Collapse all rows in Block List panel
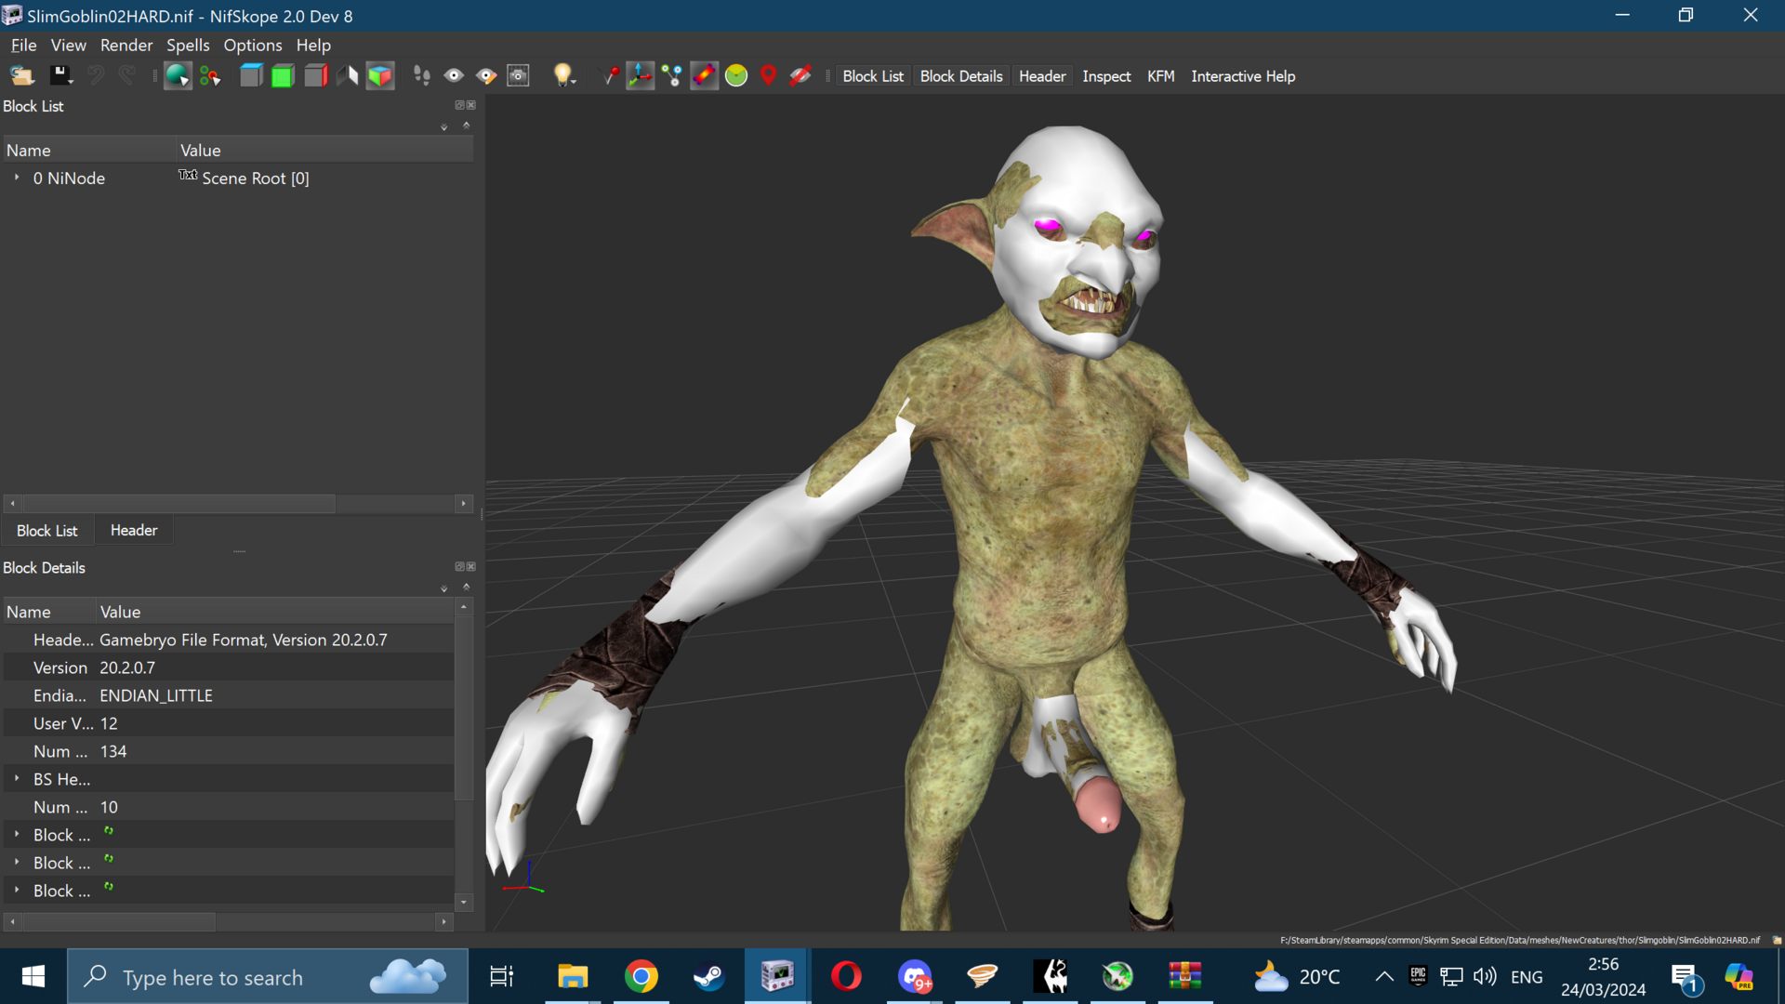This screenshot has width=1785, height=1004. tap(467, 125)
